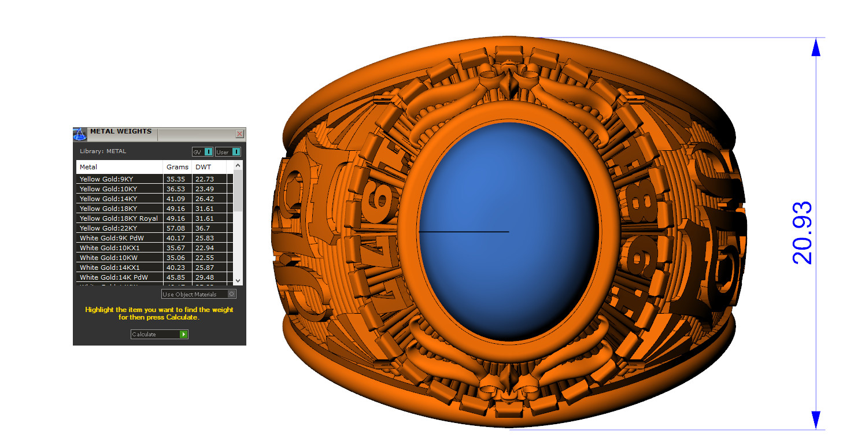This screenshot has height=438, width=843.
Task: Sort by the Metal column header
Action: click(x=119, y=167)
